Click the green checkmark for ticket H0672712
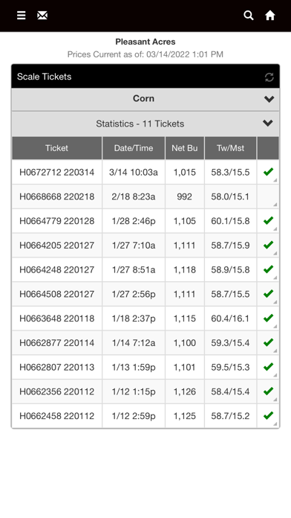Screen dimensions: 291x518 [268, 172]
